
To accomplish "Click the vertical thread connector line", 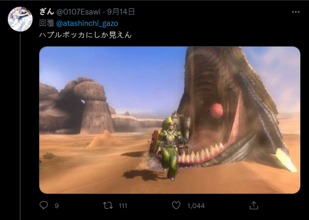I will pos(20,127).
